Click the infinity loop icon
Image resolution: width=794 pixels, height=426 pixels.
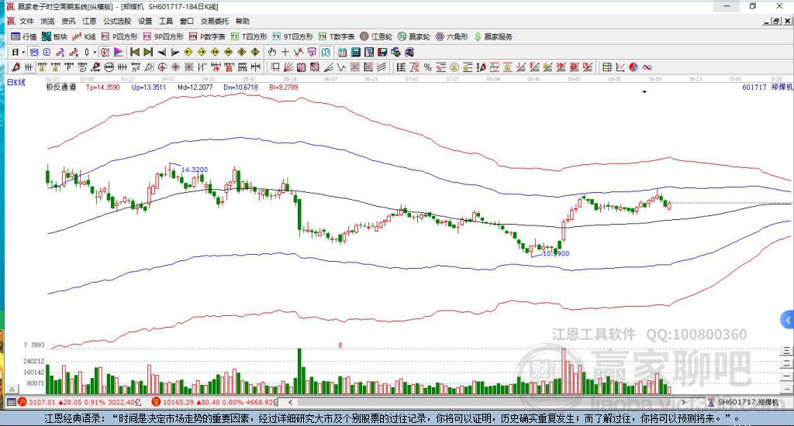click(647, 67)
